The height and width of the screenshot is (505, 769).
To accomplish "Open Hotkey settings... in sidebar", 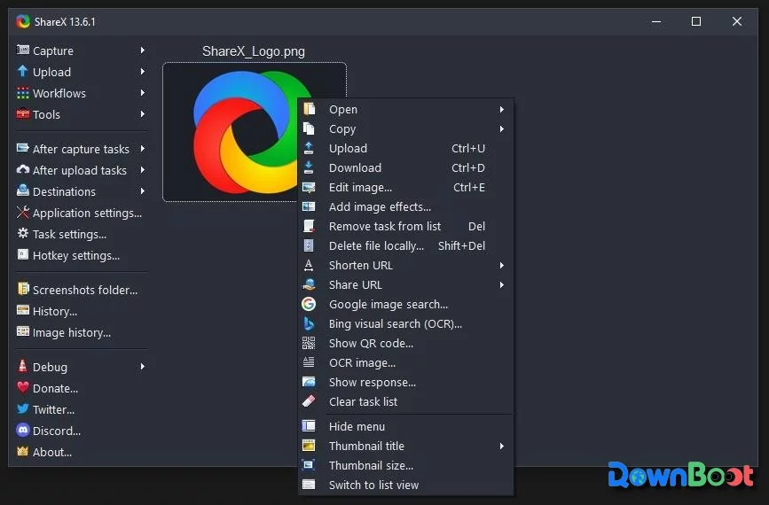I will click(80, 255).
